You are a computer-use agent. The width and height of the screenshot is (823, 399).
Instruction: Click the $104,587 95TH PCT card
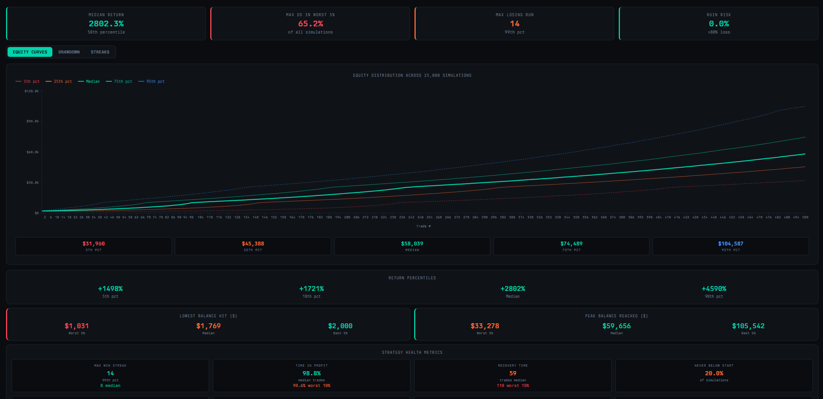[730, 246]
